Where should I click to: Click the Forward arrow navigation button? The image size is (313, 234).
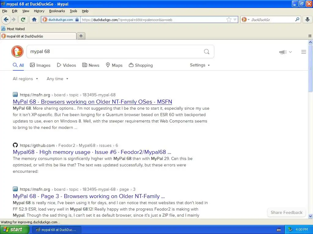coord(13,19)
